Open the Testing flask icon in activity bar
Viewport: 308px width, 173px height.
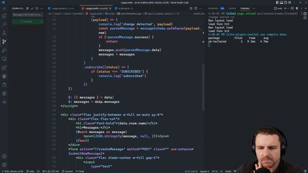(4, 33)
